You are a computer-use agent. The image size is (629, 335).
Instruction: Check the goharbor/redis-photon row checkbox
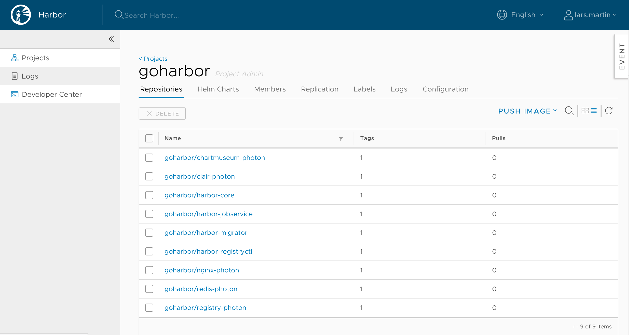[x=149, y=289]
